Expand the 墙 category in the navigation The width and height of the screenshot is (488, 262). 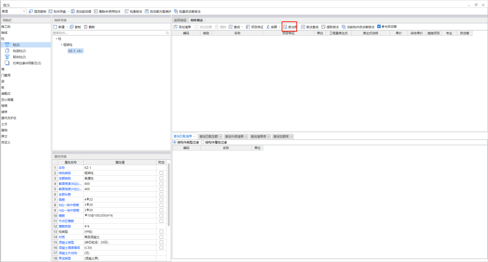3,69
